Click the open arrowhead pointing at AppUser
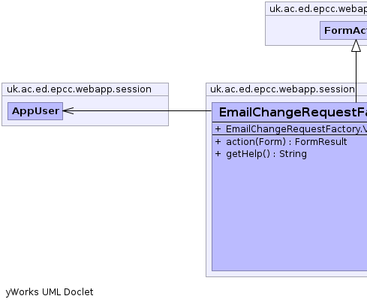Viewport: 367px width, 305px height. [x=68, y=110]
